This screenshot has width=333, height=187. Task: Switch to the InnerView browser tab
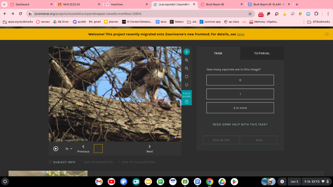(x=126, y=4)
